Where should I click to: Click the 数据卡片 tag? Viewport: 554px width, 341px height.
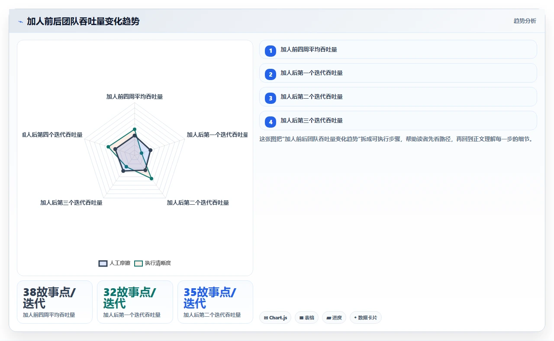(366, 318)
